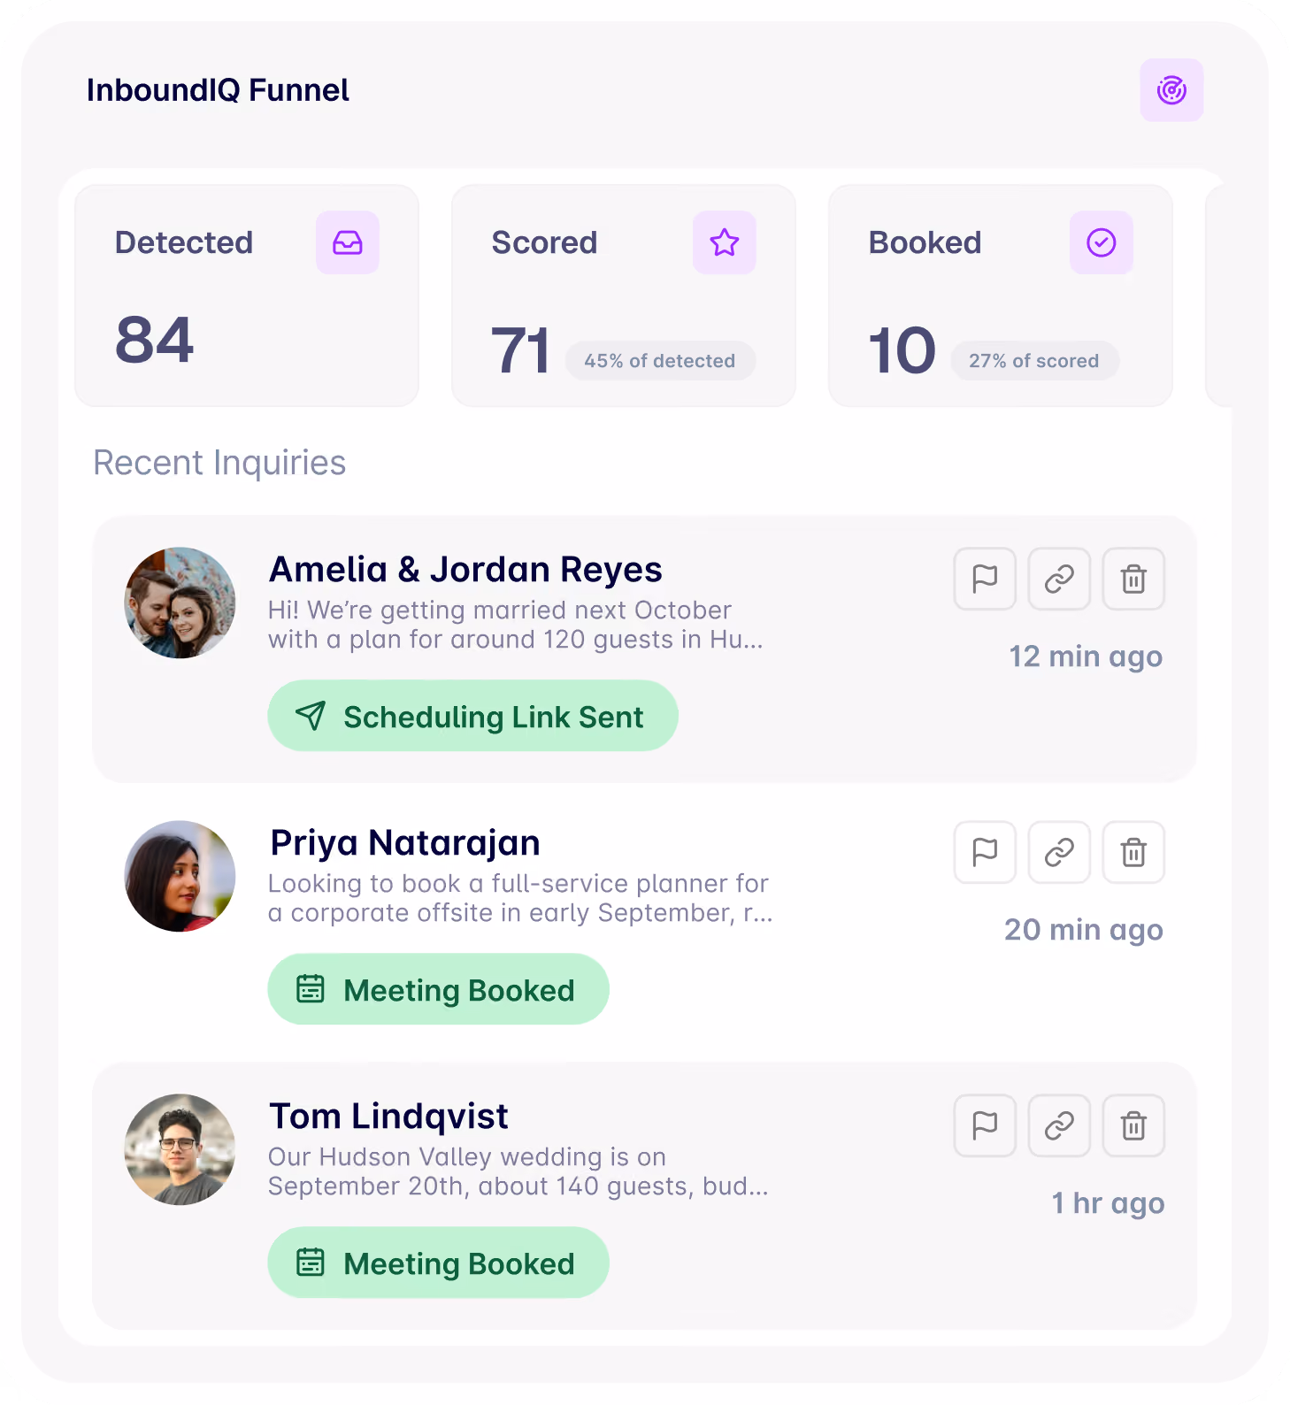Flag the Tom Lindqvist inquiry
Viewport: 1290px width, 1405px height.
985,1125
